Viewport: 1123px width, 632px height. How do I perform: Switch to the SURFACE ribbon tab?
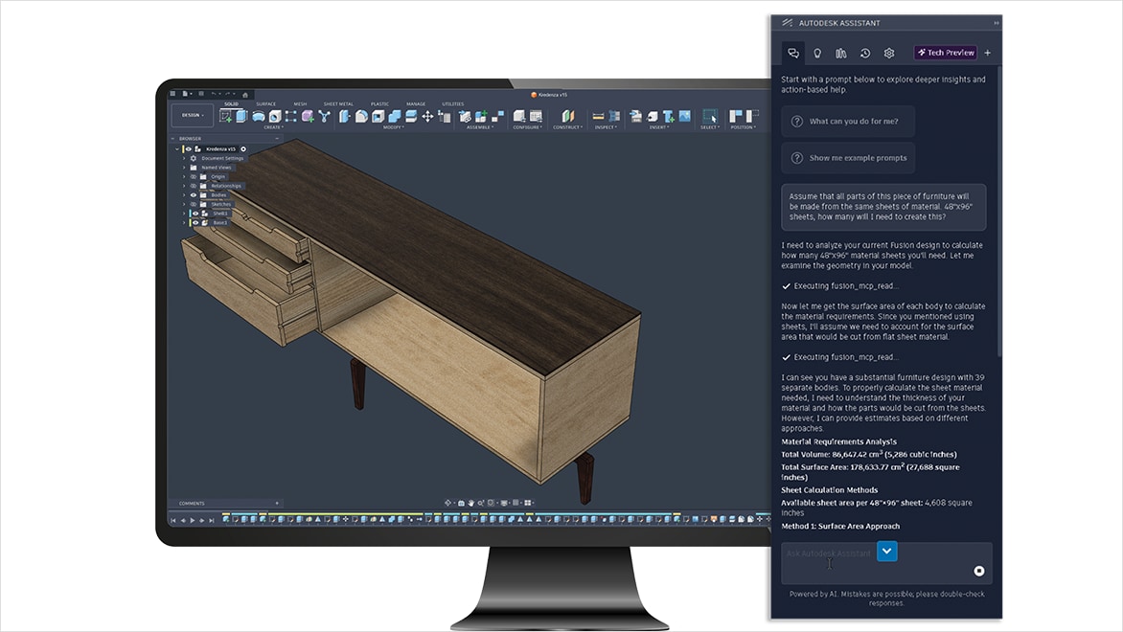pos(266,103)
